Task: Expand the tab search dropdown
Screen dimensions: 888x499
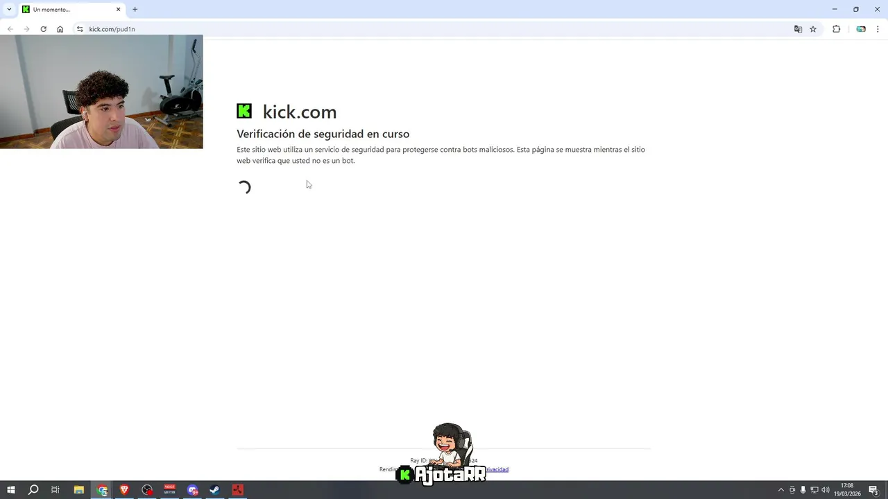Action: [x=9, y=9]
